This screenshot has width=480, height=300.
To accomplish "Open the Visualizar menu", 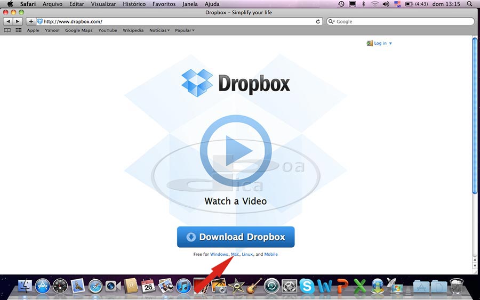I will coord(103,4).
